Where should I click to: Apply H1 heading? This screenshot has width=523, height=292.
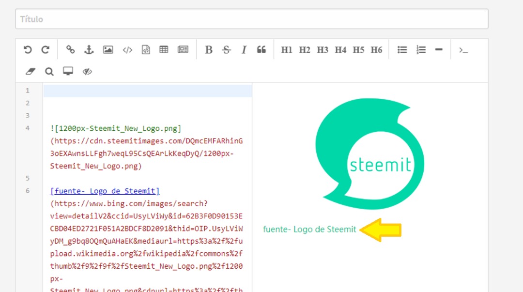pos(287,50)
